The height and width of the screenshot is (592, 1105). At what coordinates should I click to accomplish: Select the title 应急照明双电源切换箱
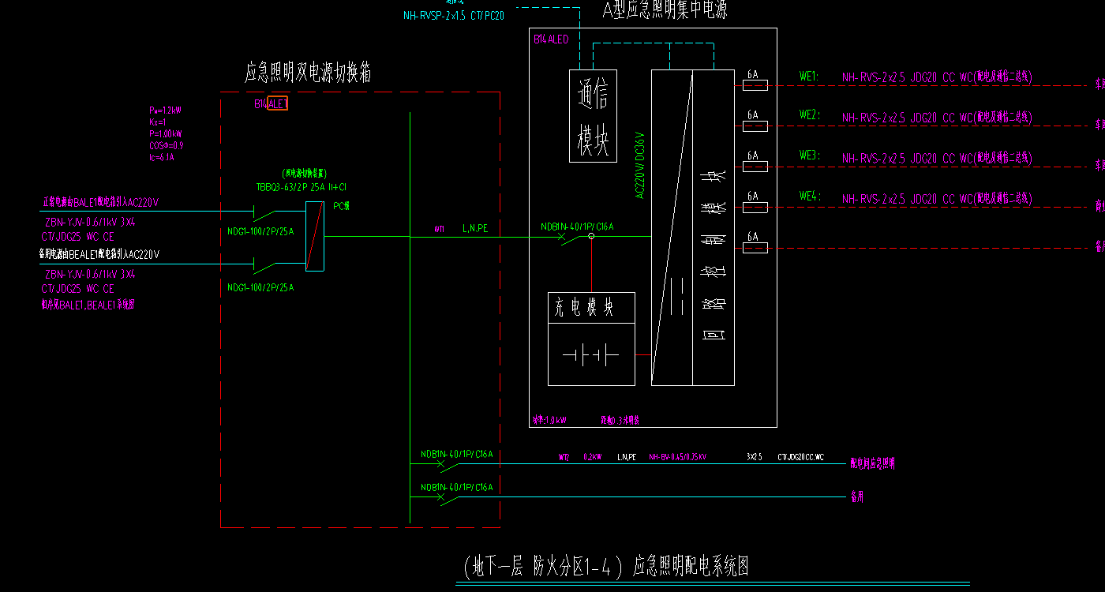[309, 74]
